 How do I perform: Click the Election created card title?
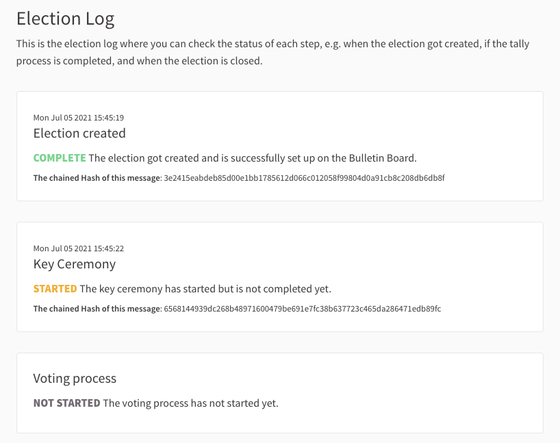coord(79,134)
